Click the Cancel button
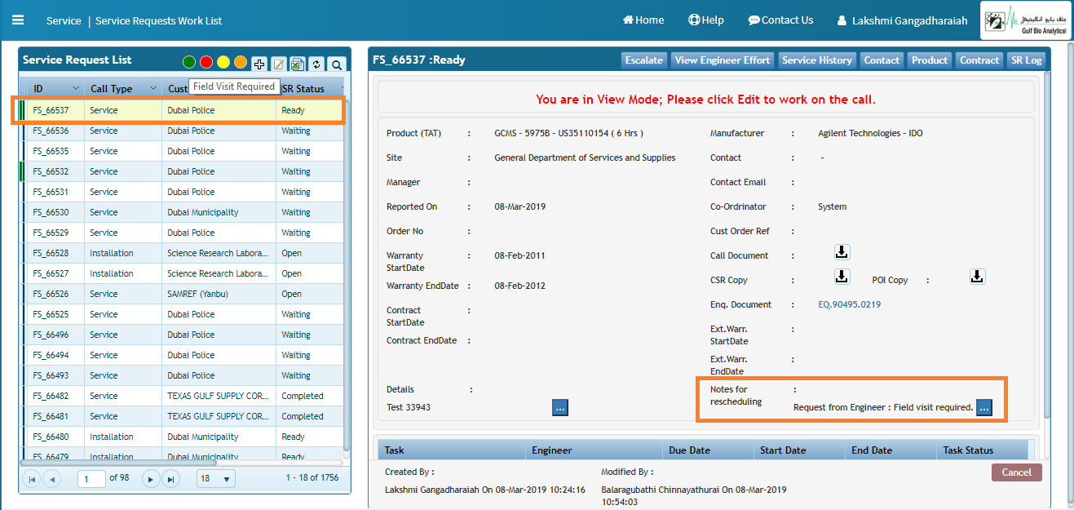This screenshot has width=1074, height=510. [x=1016, y=472]
